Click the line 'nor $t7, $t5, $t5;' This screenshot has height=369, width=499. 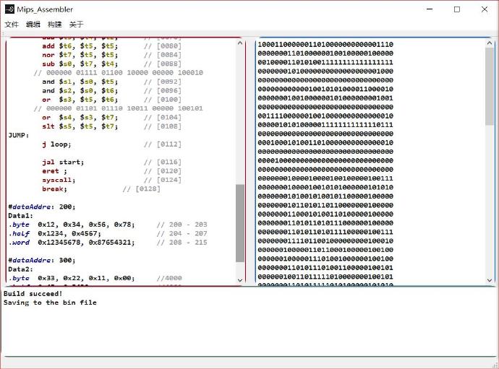tap(80, 55)
